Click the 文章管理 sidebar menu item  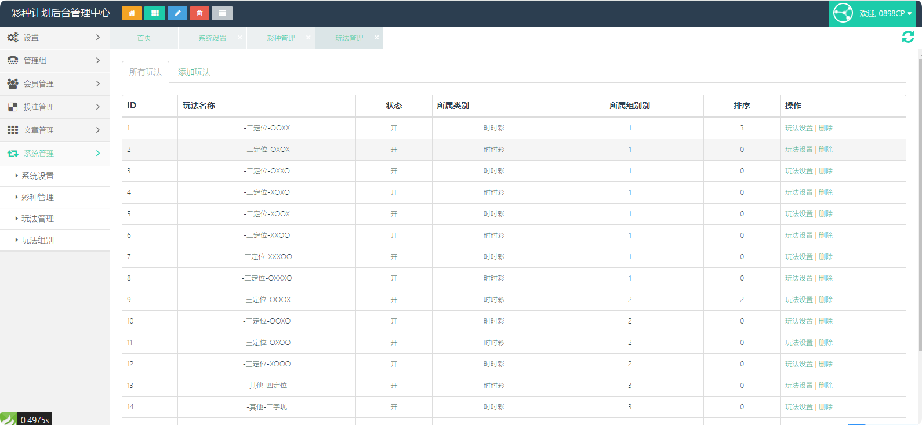[38, 130]
